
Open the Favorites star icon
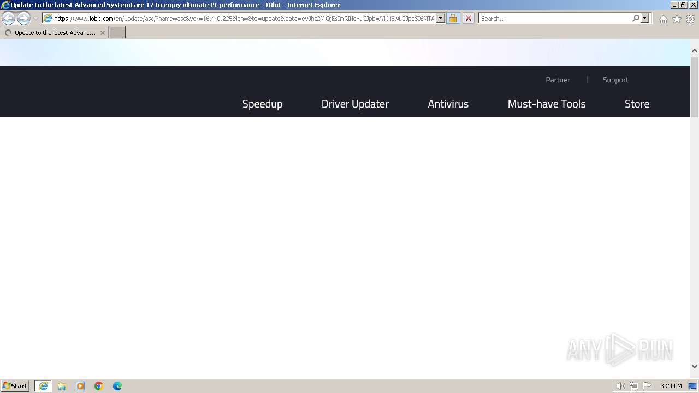coord(677,19)
